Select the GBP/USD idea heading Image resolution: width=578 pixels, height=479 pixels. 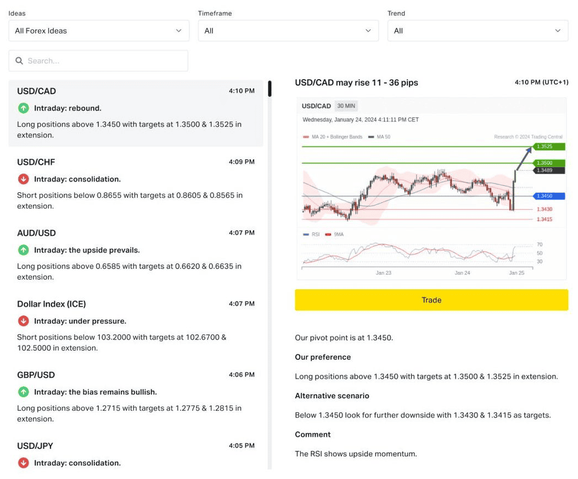coord(36,375)
